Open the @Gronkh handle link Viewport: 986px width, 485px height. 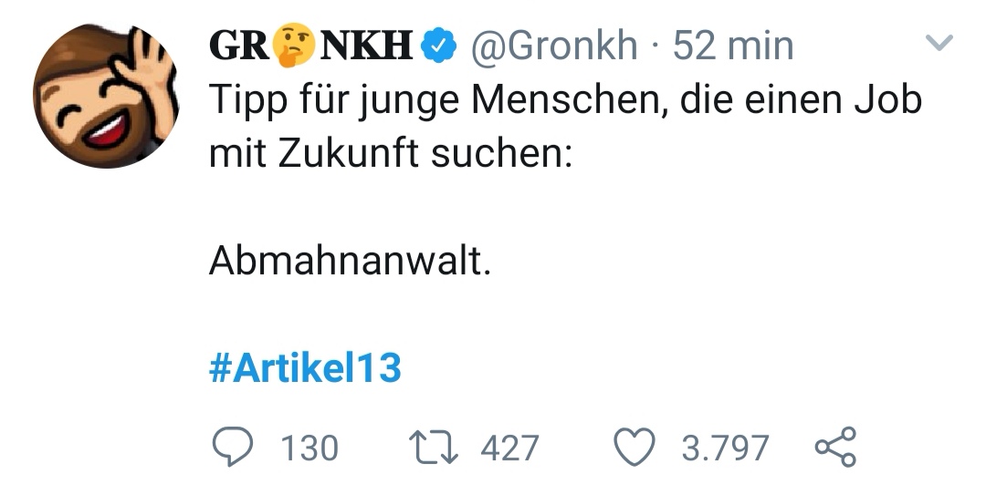[553, 46]
